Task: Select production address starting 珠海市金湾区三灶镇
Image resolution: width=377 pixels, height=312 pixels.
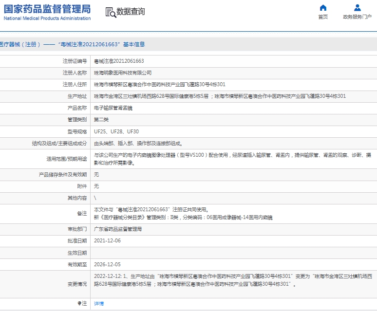Action: [220, 96]
